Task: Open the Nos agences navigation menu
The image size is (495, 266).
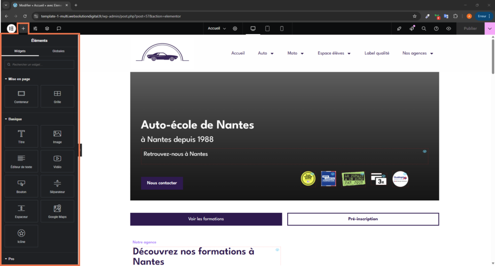Action: tap(418, 53)
